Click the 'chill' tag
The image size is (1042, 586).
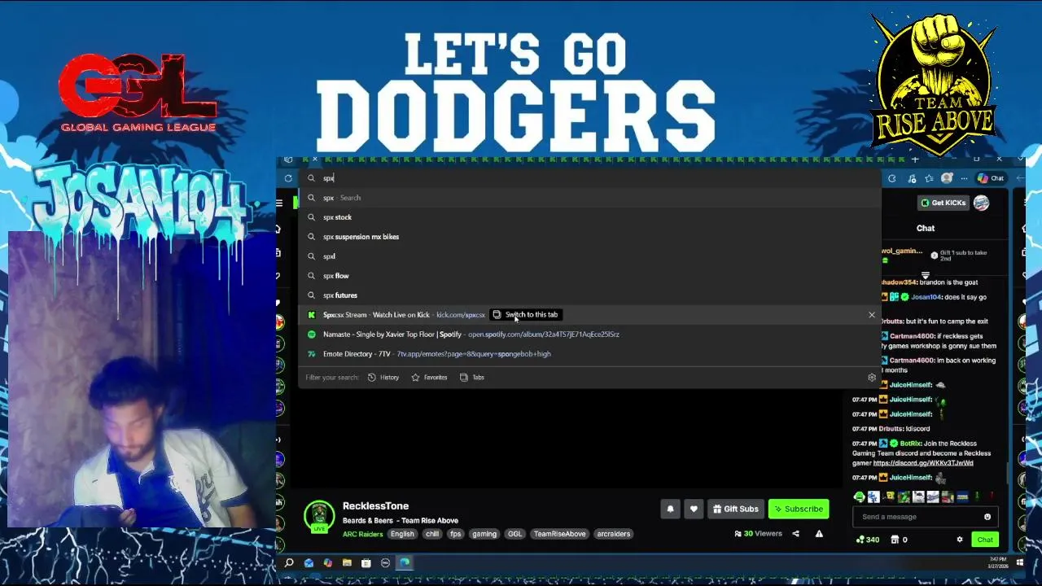(432, 534)
